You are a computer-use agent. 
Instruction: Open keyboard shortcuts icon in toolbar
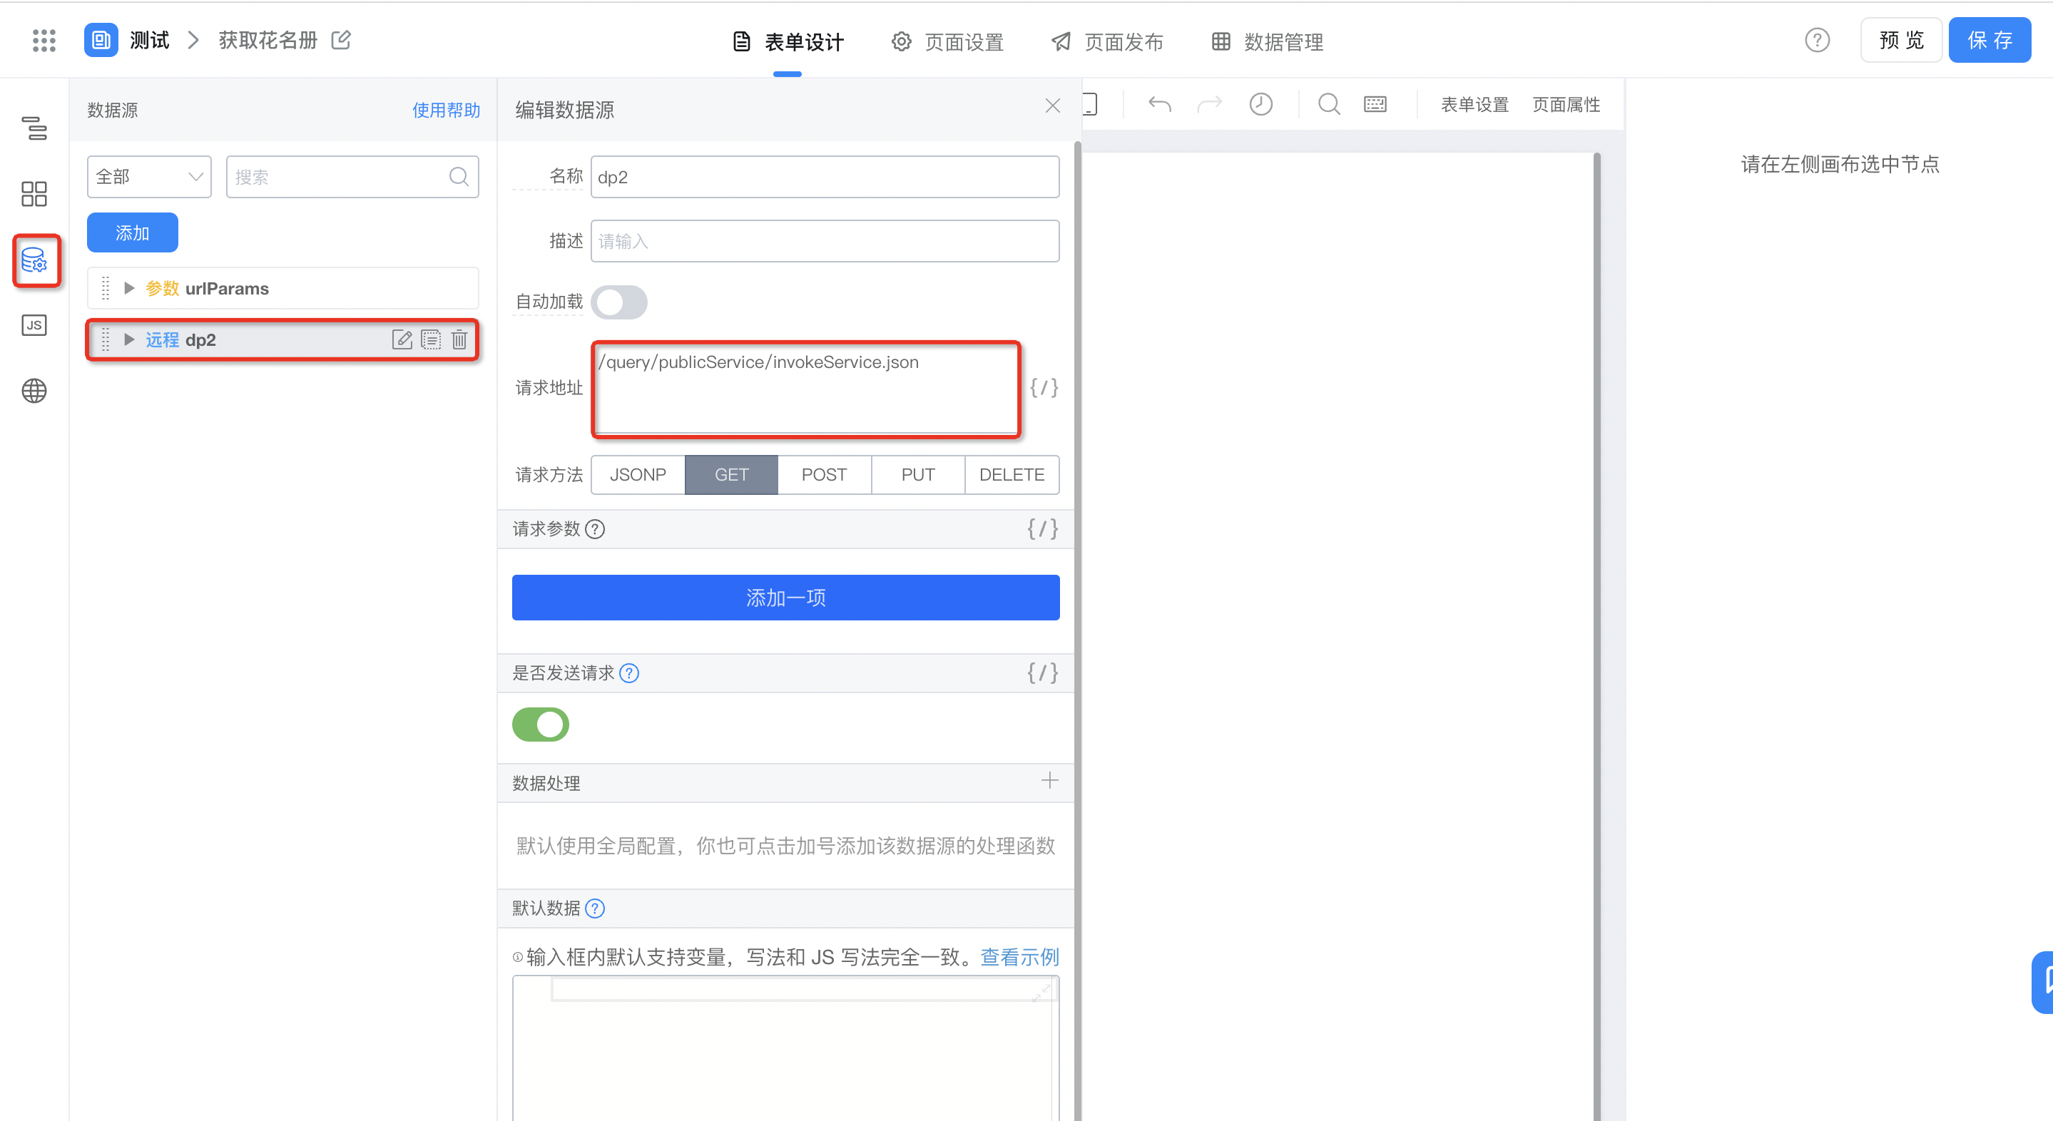[1375, 103]
